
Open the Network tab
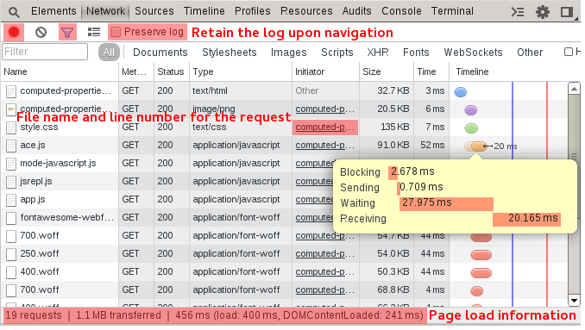tap(105, 11)
